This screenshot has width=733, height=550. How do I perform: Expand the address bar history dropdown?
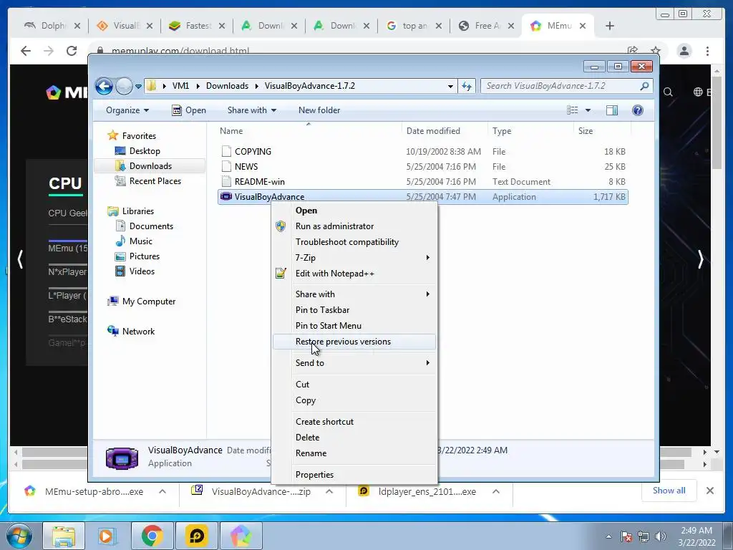point(450,86)
